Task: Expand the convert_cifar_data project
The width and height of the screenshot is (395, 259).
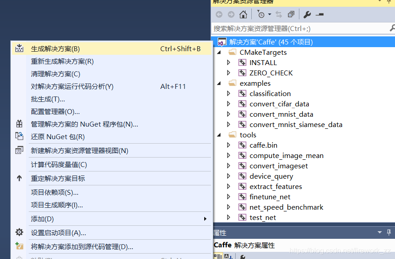Action: [x=228, y=104]
